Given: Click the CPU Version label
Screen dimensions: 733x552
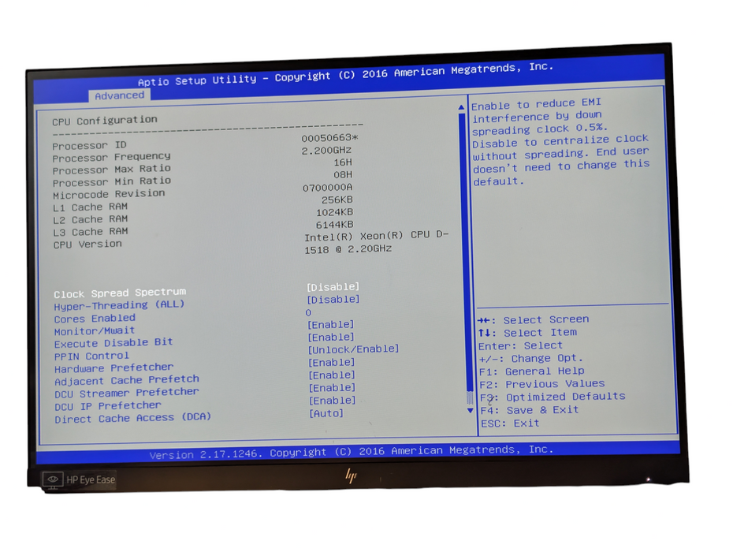Looking at the screenshot, I should point(87,244).
